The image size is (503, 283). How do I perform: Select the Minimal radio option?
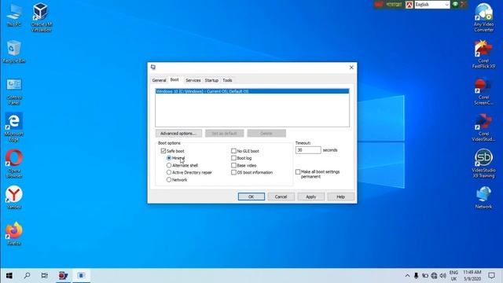click(169, 158)
